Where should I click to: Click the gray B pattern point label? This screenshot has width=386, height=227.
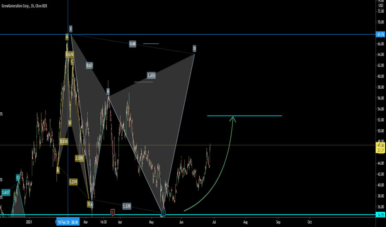point(108,92)
